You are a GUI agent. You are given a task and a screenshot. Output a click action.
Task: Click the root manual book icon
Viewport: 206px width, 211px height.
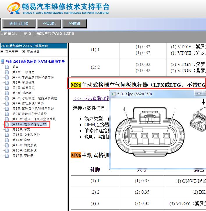pos(2,62)
